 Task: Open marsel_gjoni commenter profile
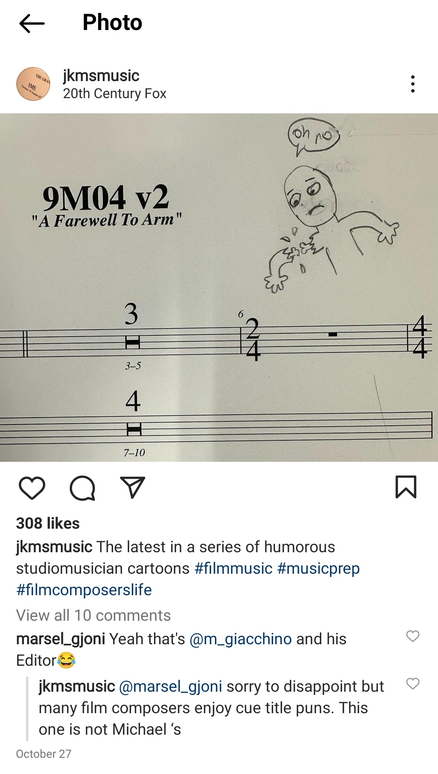(60, 639)
